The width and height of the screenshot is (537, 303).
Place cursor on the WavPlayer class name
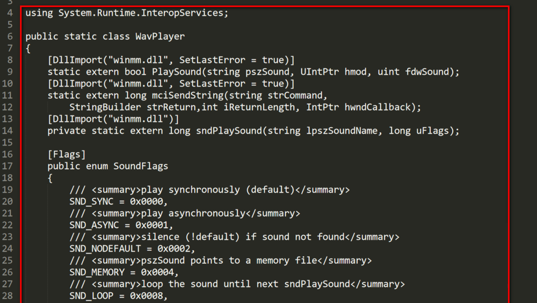pos(160,37)
